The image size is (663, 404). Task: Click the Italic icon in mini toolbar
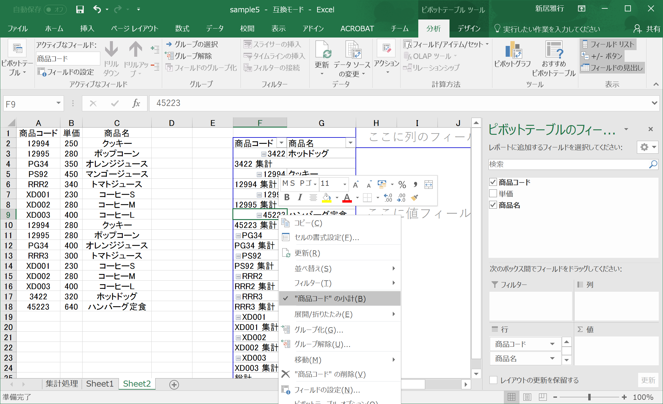tap(300, 197)
